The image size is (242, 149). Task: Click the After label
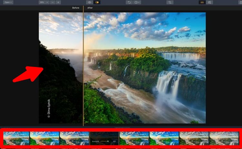tap(90, 8)
